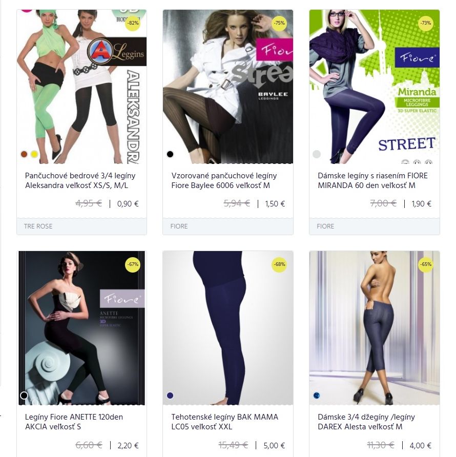The height and width of the screenshot is (457, 456).
Task: Click the Fiore Miranda Street product image
Action: point(375,87)
